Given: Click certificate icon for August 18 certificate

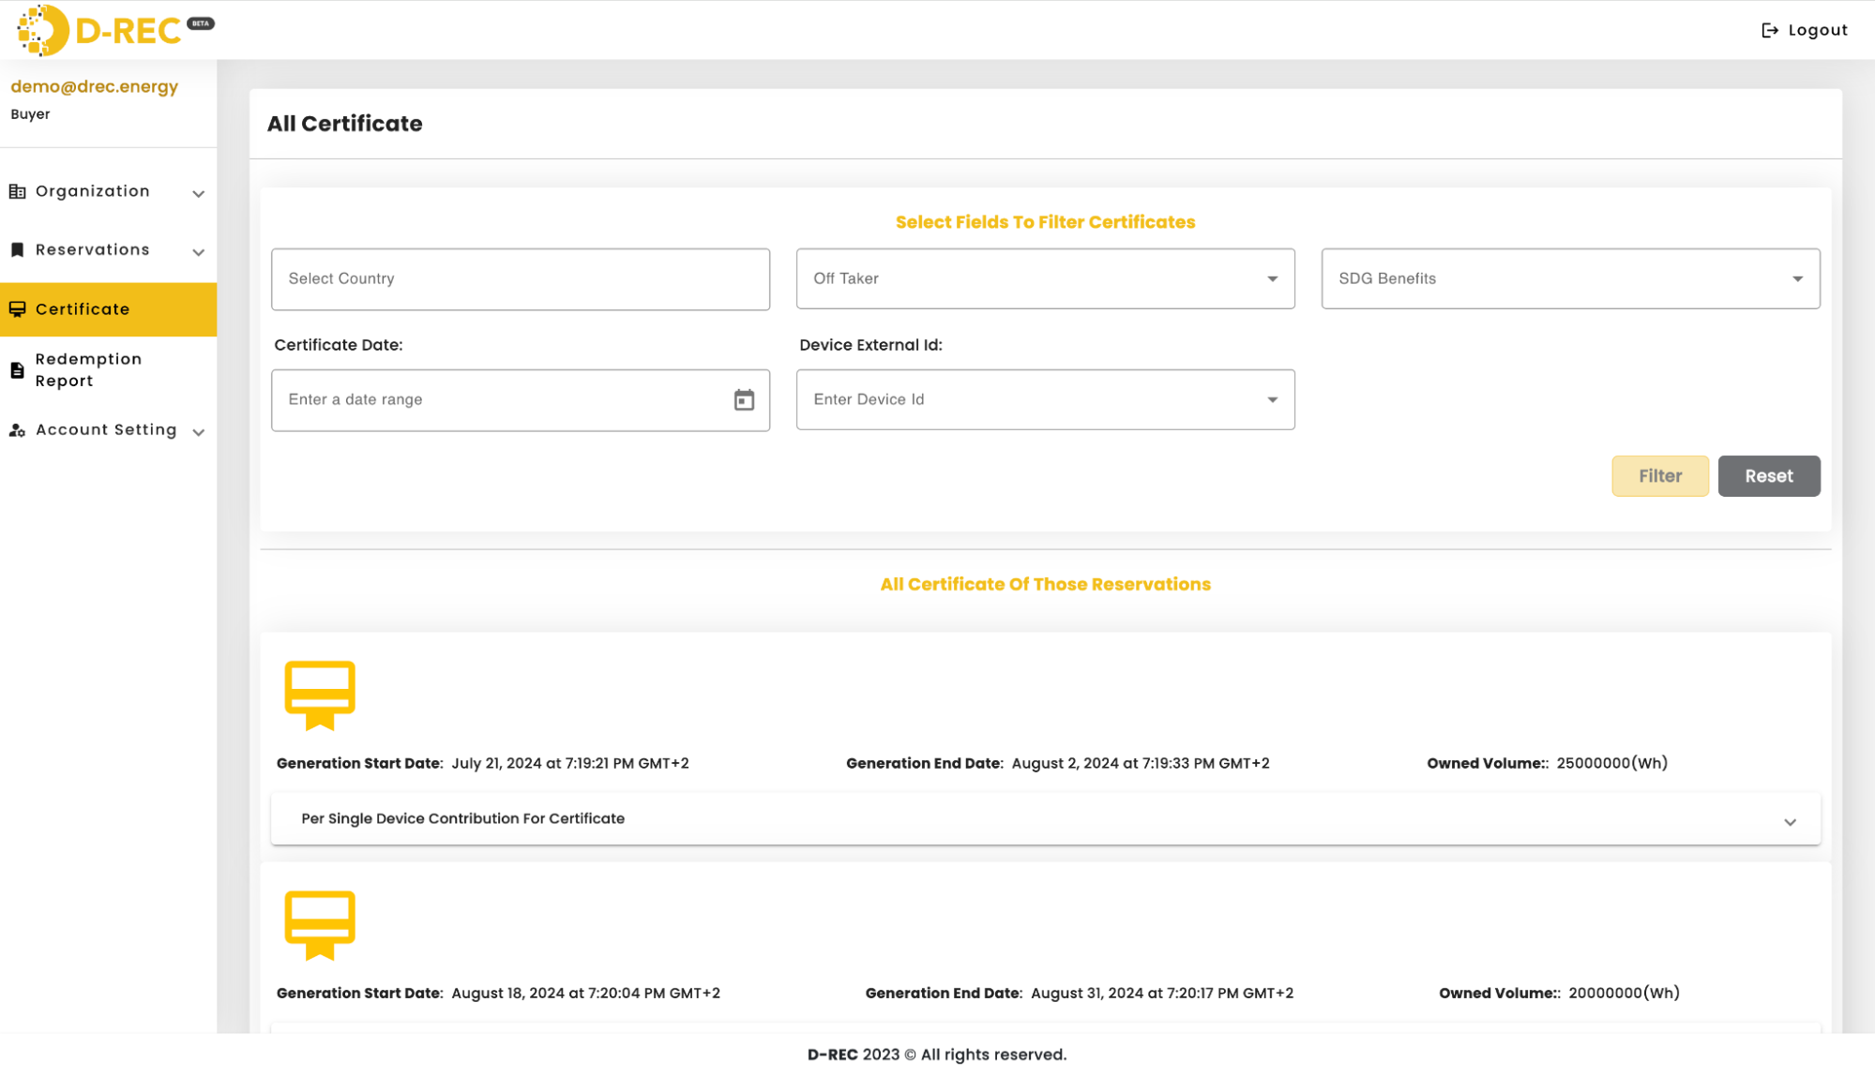Looking at the screenshot, I should coord(320,925).
